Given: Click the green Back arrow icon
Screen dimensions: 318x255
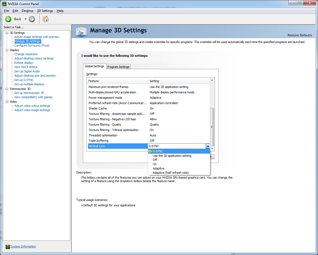Looking at the screenshot, I should (x=8, y=19).
